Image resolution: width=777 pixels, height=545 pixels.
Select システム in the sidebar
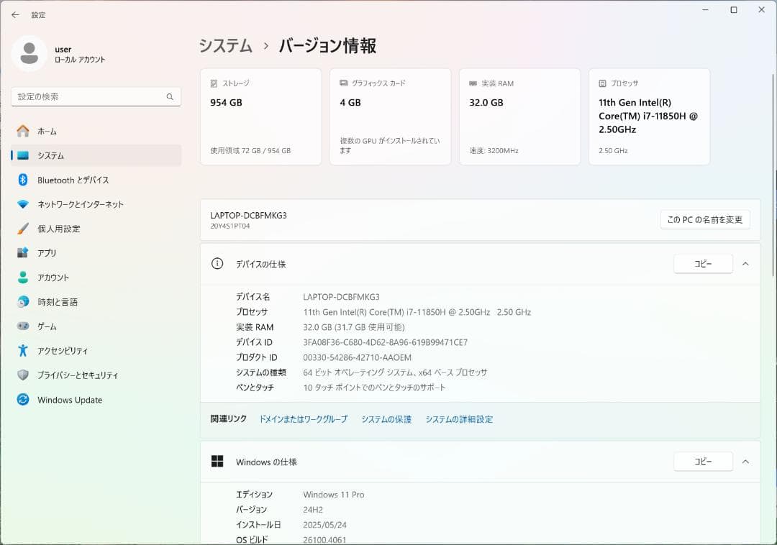point(50,155)
